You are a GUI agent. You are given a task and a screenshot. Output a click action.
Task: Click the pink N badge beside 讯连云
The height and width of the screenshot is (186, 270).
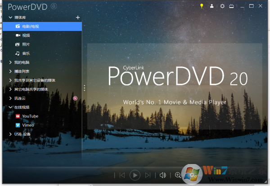tap(75, 98)
